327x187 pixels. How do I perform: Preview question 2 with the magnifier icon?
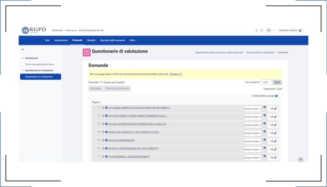(265, 115)
